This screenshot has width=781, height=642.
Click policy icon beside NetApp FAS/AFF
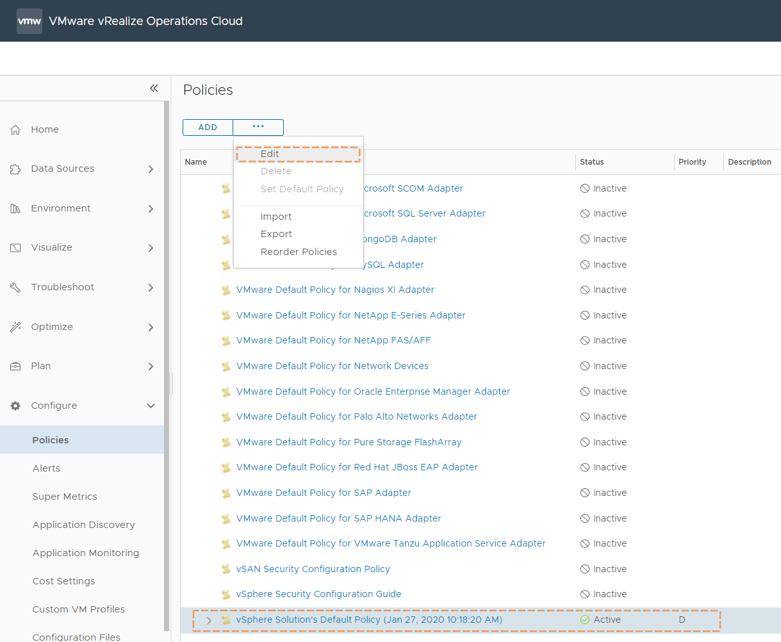(x=226, y=341)
